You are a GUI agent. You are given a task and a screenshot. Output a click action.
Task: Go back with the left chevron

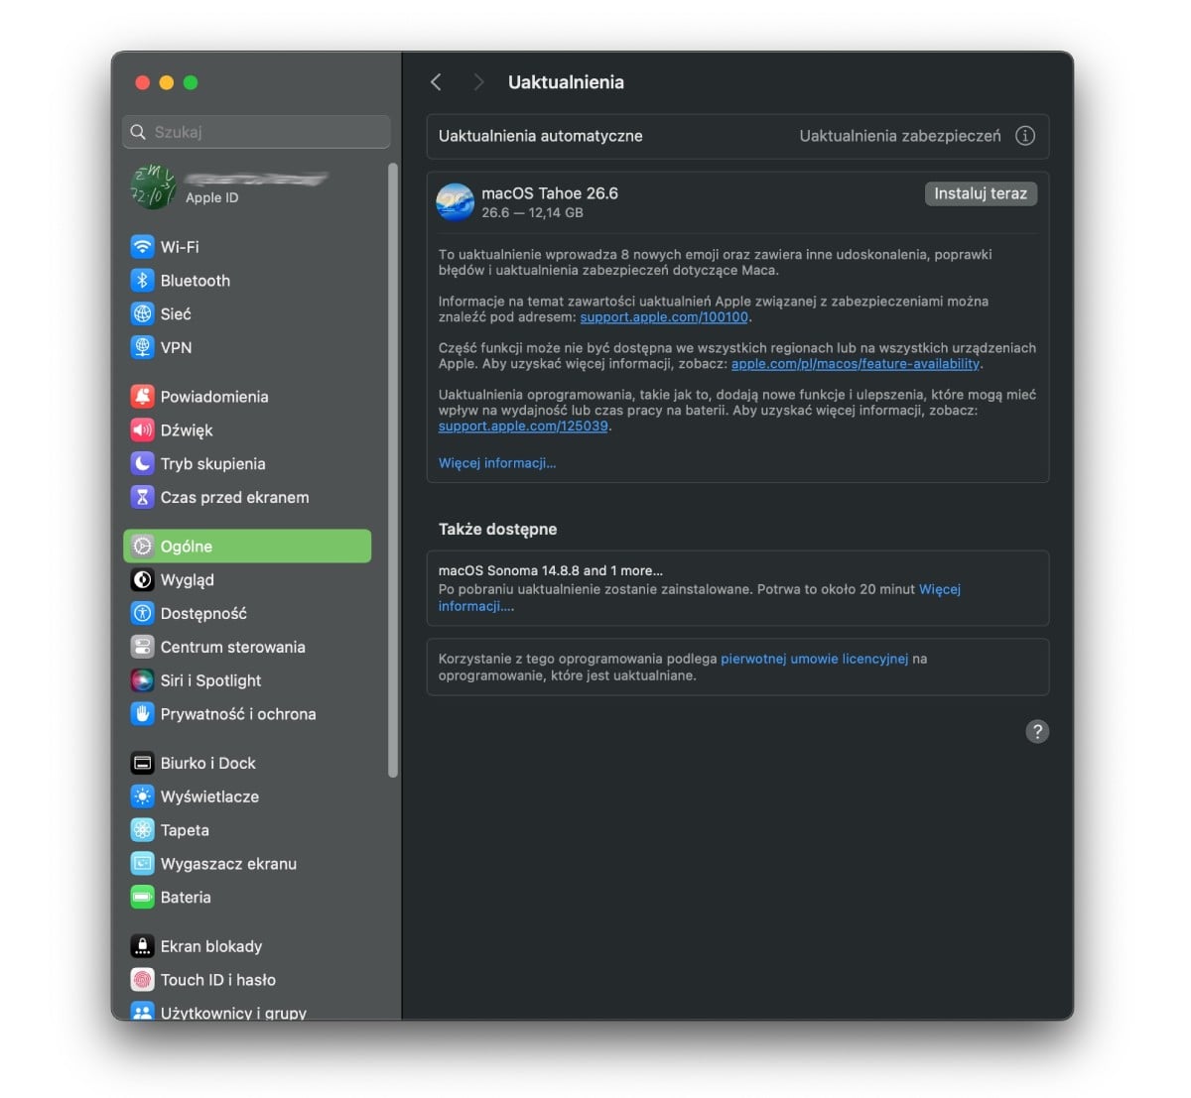click(436, 82)
